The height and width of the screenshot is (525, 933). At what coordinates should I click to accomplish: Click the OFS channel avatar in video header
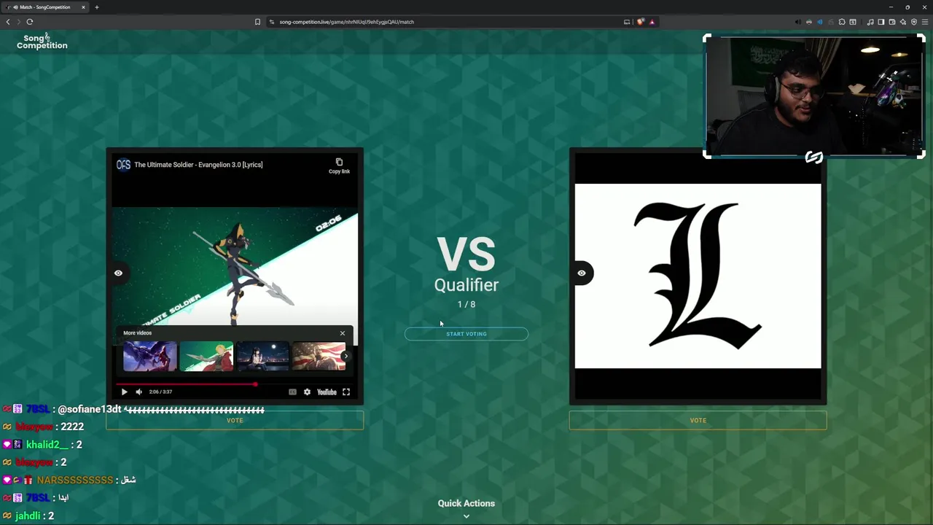(123, 165)
